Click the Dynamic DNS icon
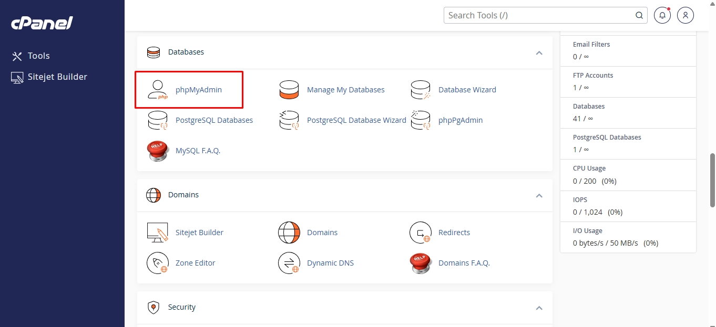Viewport: 716px width, 327px height. [289, 263]
